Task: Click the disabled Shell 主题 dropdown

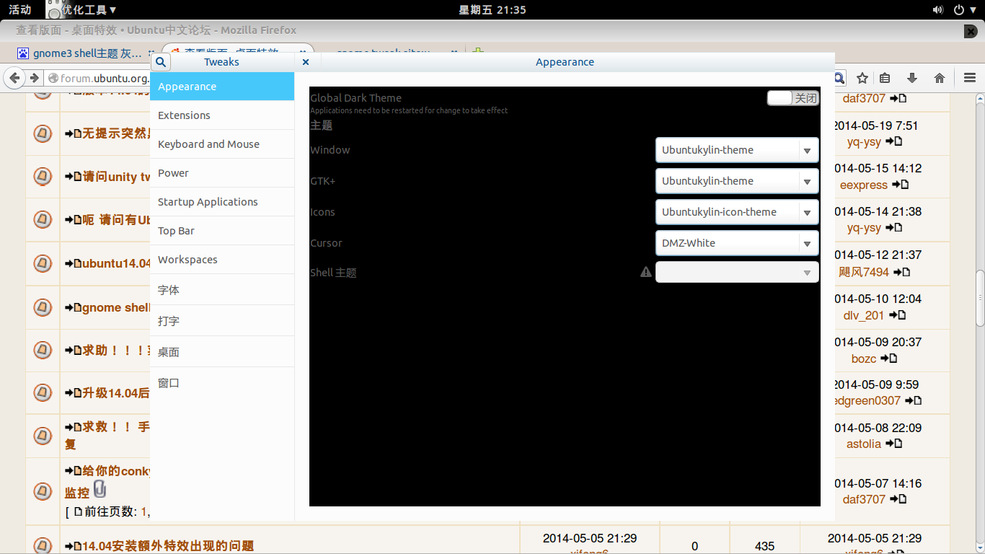Action: pos(737,273)
